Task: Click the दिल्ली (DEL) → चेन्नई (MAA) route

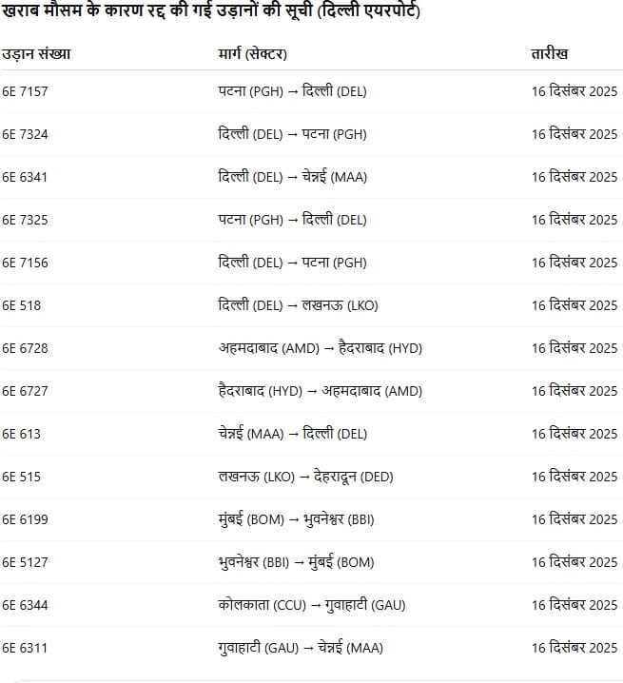Action: [x=292, y=177]
